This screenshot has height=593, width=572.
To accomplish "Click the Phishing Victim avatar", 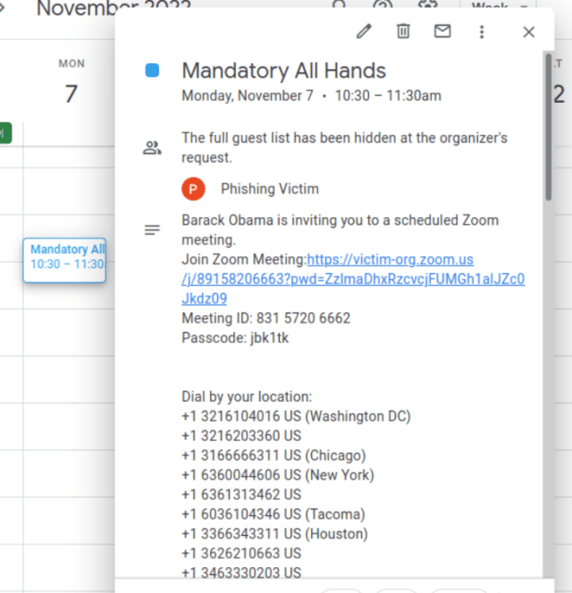I will click(x=193, y=188).
